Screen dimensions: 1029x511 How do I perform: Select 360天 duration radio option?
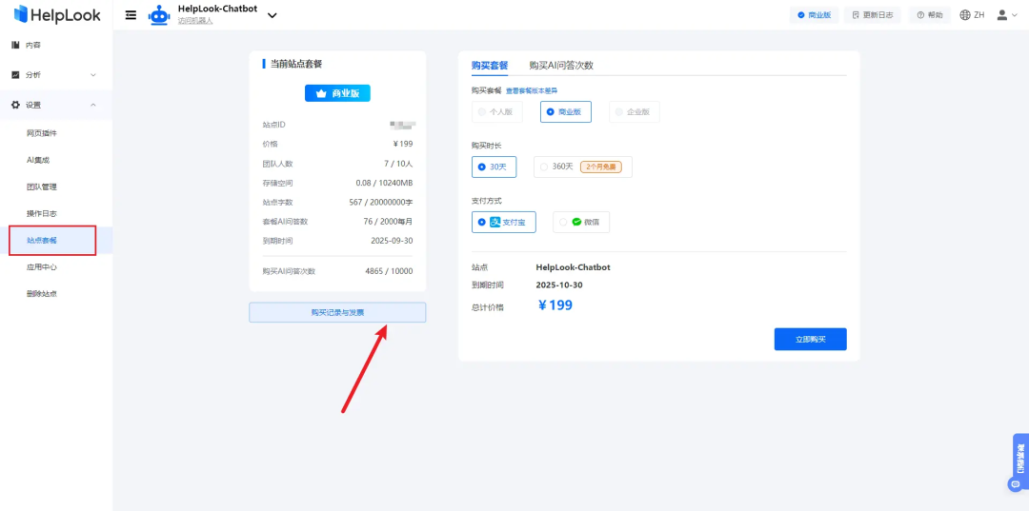coord(583,167)
